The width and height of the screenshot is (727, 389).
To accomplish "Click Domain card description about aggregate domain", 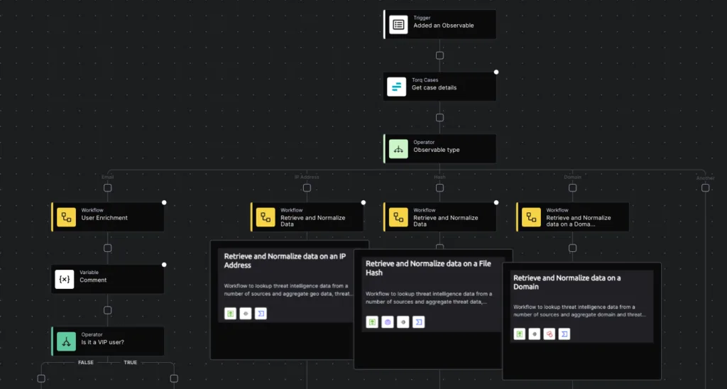I will (x=579, y=311).
